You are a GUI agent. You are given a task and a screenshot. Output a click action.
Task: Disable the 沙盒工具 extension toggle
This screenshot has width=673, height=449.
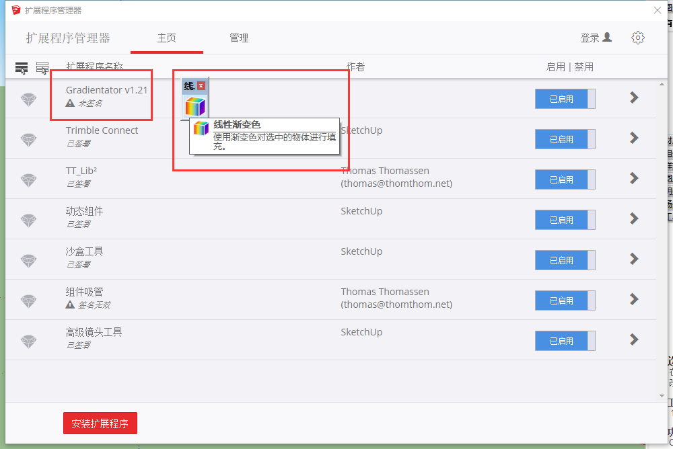click(565, 260)
